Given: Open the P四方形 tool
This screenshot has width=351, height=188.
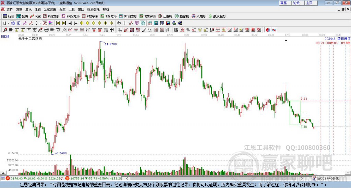Looking at the screenshot, I should tap(51, 16).
